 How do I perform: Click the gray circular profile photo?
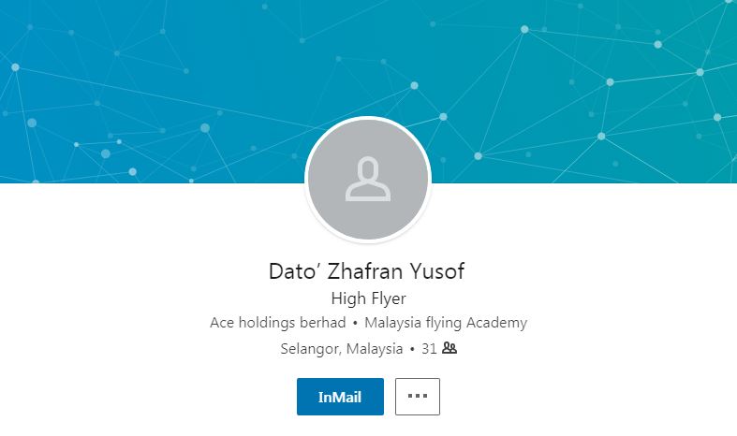368,179
